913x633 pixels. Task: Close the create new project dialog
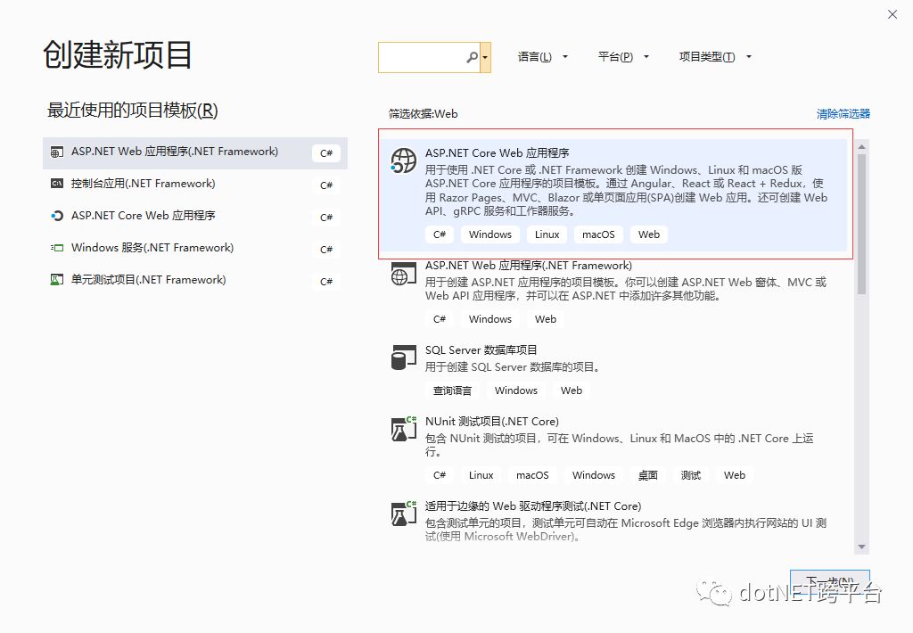(x=892, y=14)
